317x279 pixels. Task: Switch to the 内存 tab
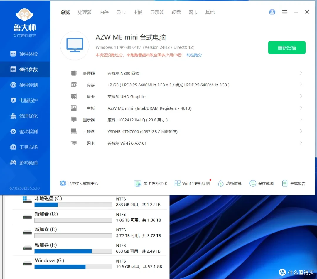(104, 12)
